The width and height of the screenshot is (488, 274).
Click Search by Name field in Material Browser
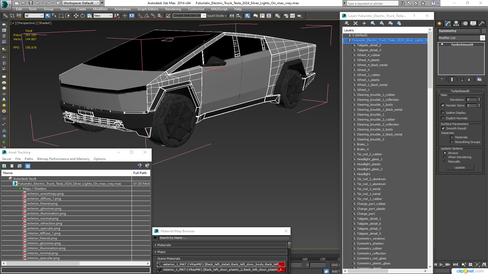coord(224,238)
